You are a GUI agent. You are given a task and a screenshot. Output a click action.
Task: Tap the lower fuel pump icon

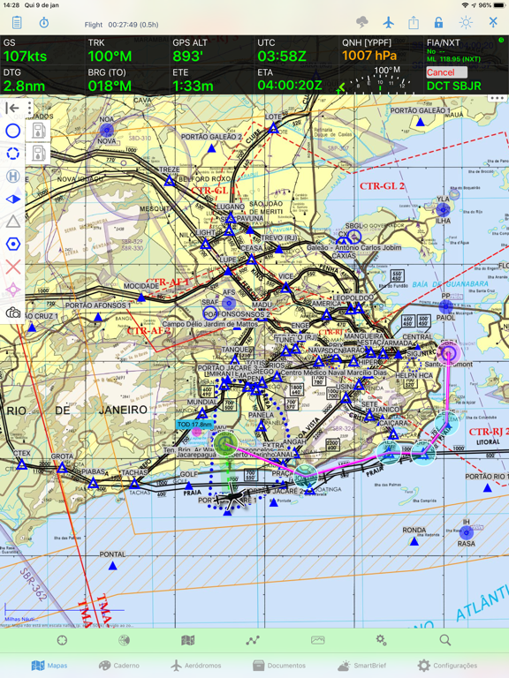[38, 154]
